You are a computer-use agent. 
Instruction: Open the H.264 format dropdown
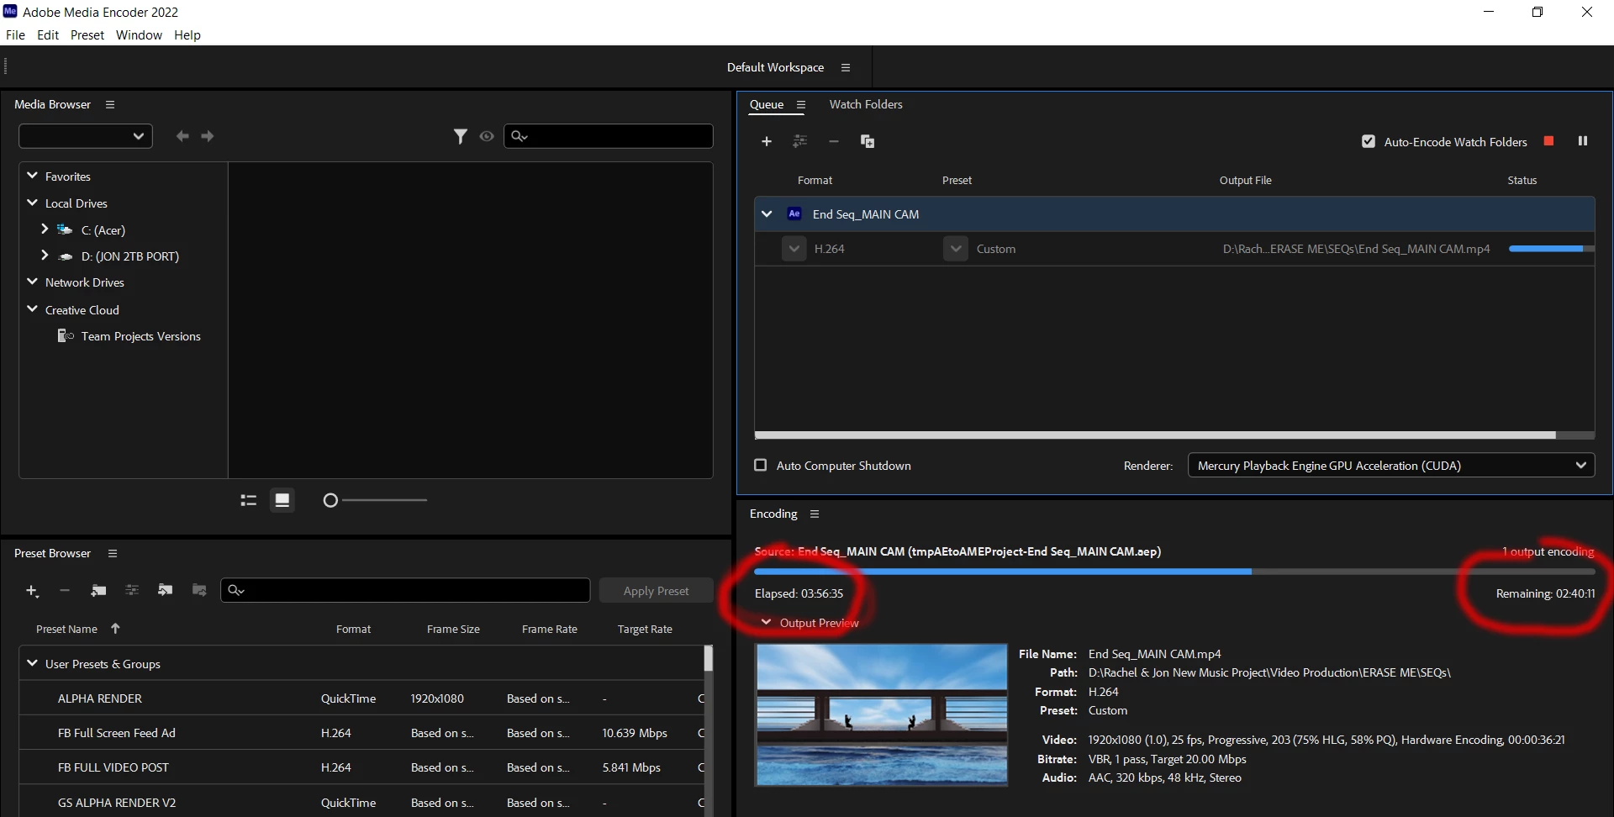click(x=794, y=249)
